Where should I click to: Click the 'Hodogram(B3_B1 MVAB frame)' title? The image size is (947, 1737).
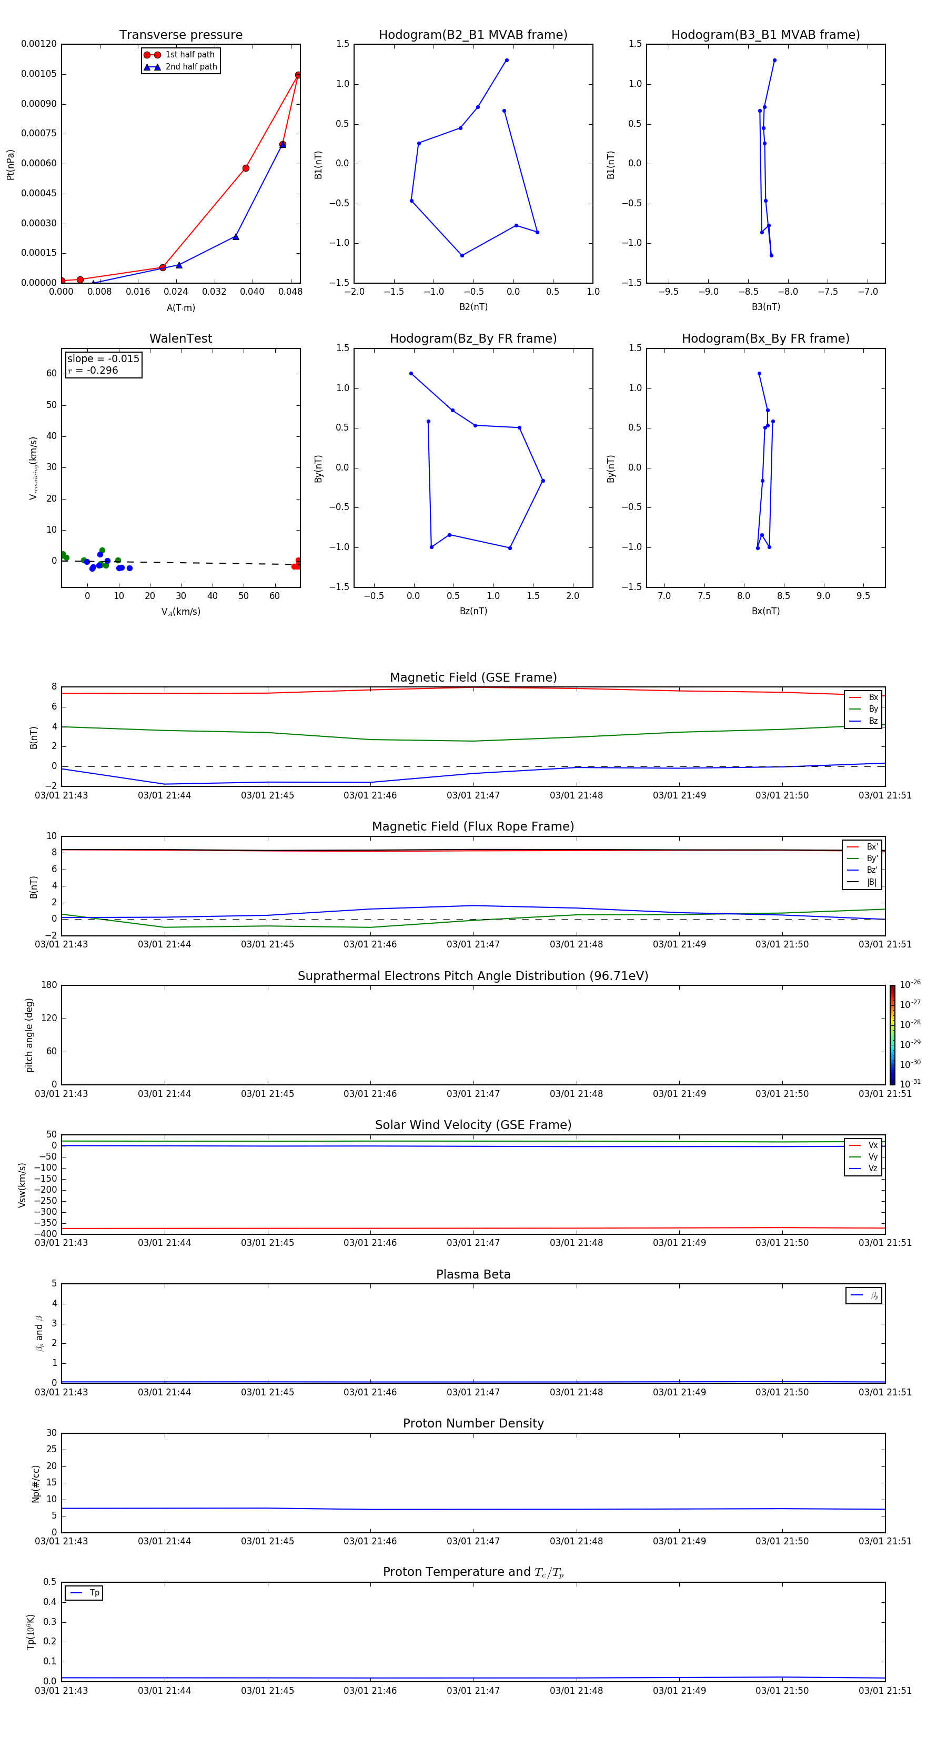[765, 35]
